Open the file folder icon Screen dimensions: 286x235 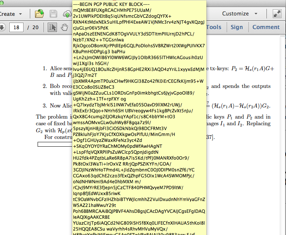point(39,14)
